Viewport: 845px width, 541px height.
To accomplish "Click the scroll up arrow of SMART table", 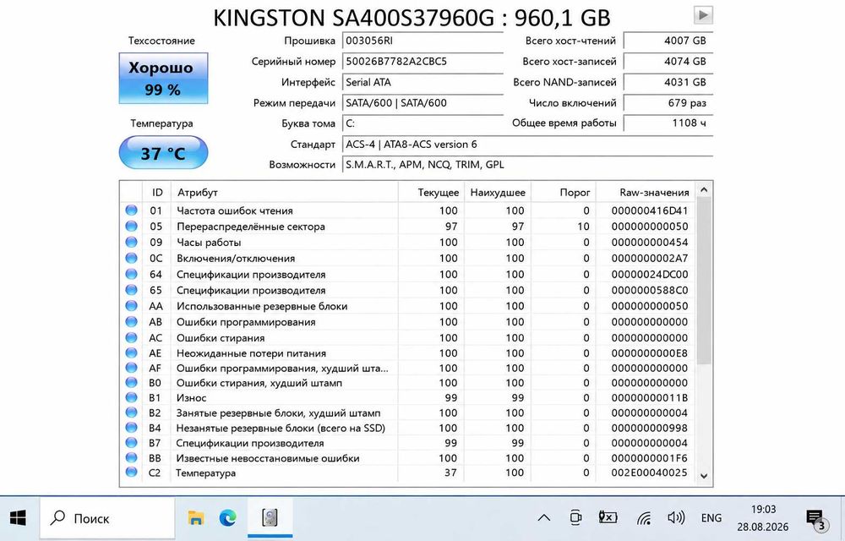I will (x=703, y=189).
